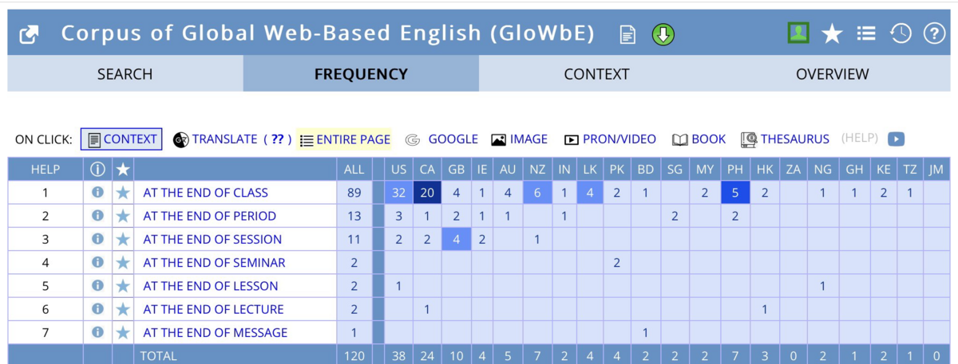Screen dimensions: 958x364
Task: Click info icon for AT THE END OF LESSON
Action: coord(97,285)
